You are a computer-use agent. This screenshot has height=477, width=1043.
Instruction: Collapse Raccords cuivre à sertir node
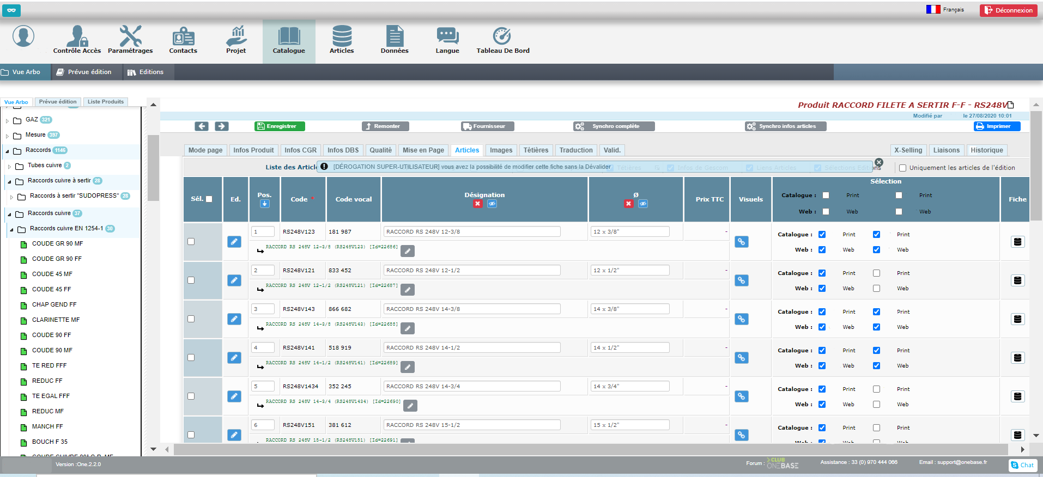(x=9, y=182)
